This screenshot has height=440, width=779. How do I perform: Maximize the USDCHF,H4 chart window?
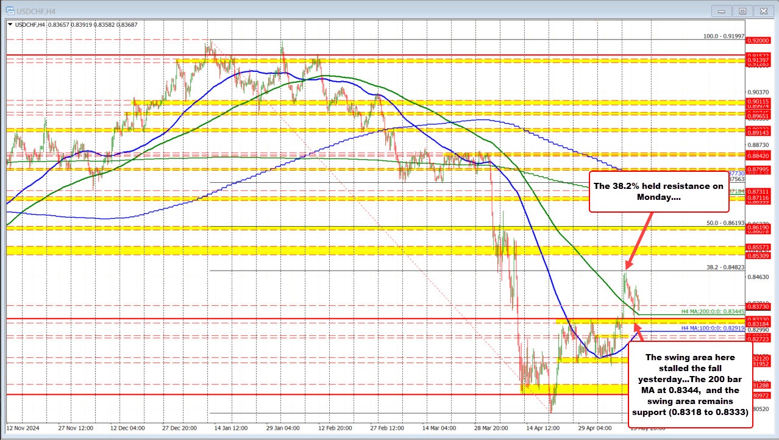click(x=742, y=11)
